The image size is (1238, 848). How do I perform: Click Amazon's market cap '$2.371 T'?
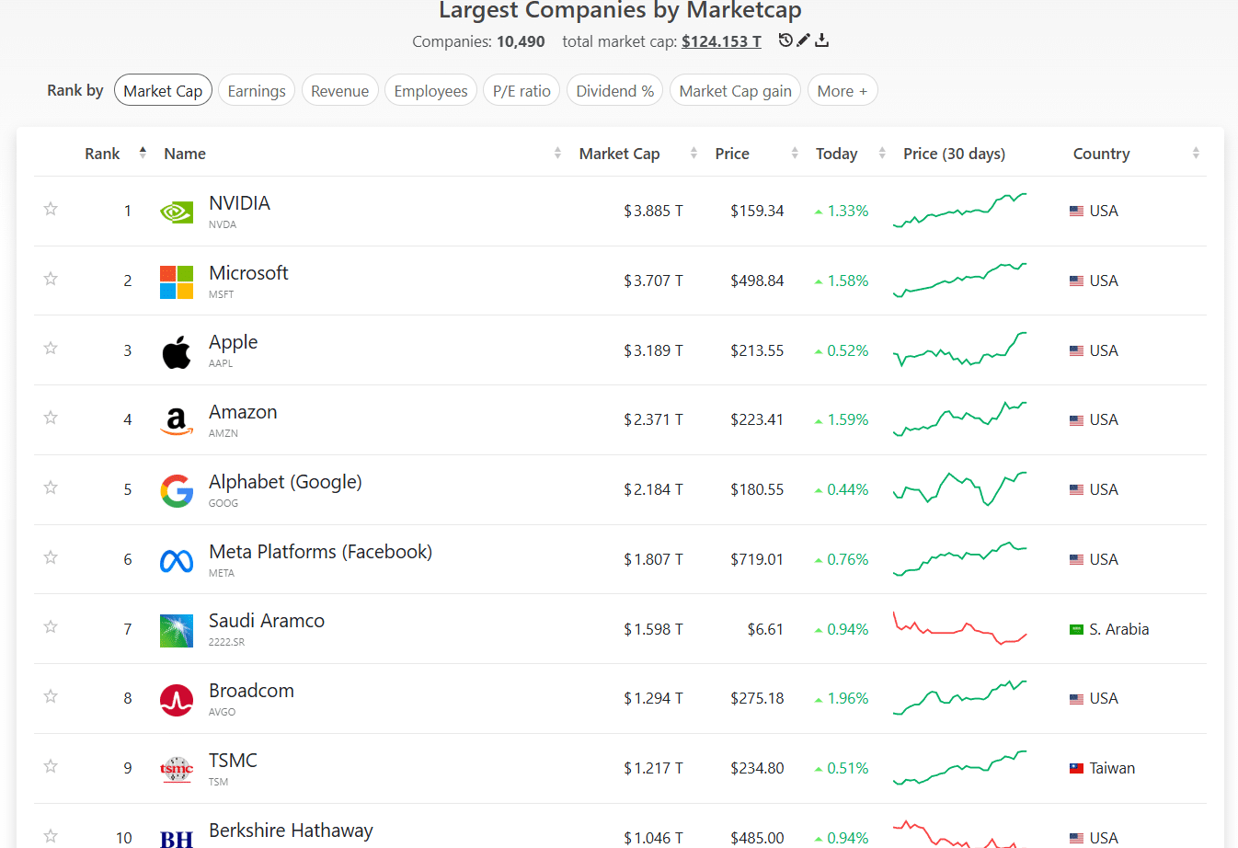pos(653,419)
